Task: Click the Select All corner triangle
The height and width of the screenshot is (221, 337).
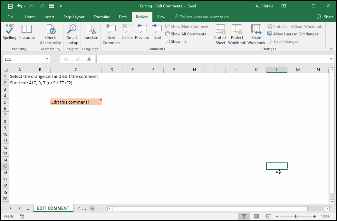Action: click(x=6, y=70)
